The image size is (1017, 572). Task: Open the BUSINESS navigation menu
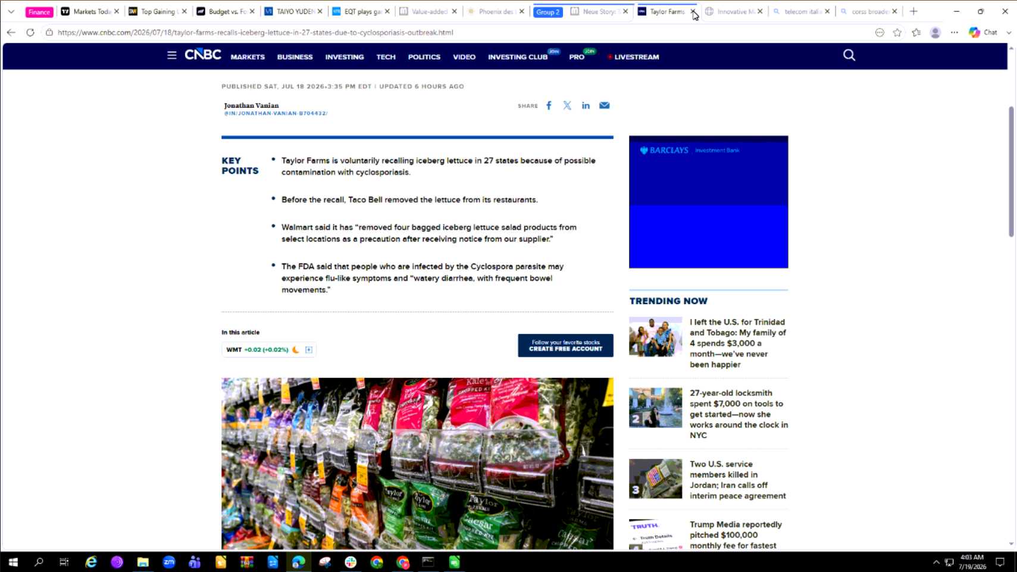pyautogui.click(x=295, y=57)
